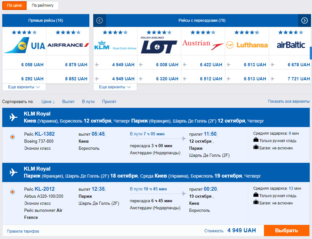Click the orange Выбрать button

tap(287, 230)
